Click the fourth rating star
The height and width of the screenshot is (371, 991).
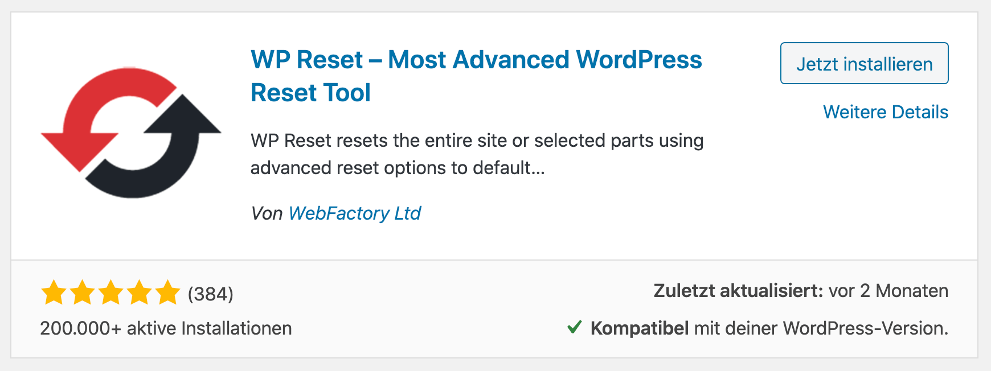140,292
